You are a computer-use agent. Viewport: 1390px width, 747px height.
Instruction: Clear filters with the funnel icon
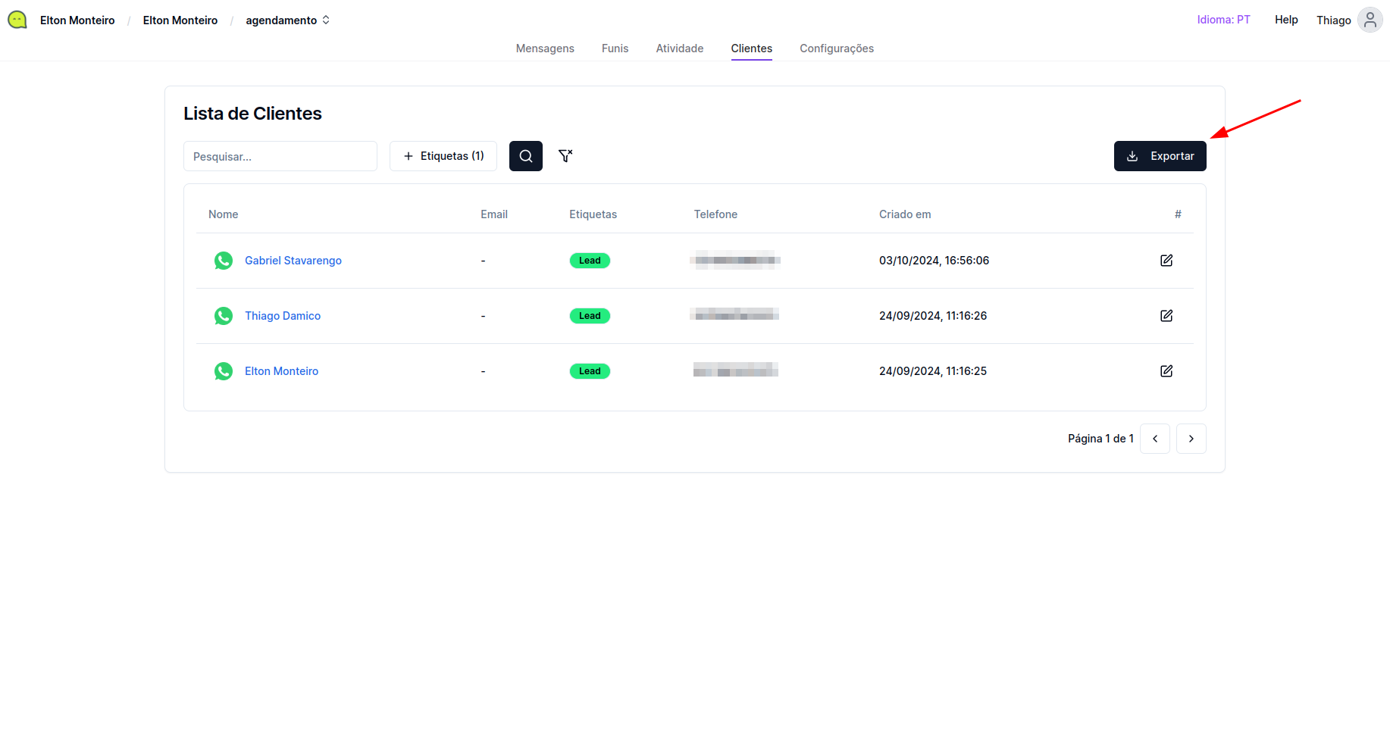(565, 156)
